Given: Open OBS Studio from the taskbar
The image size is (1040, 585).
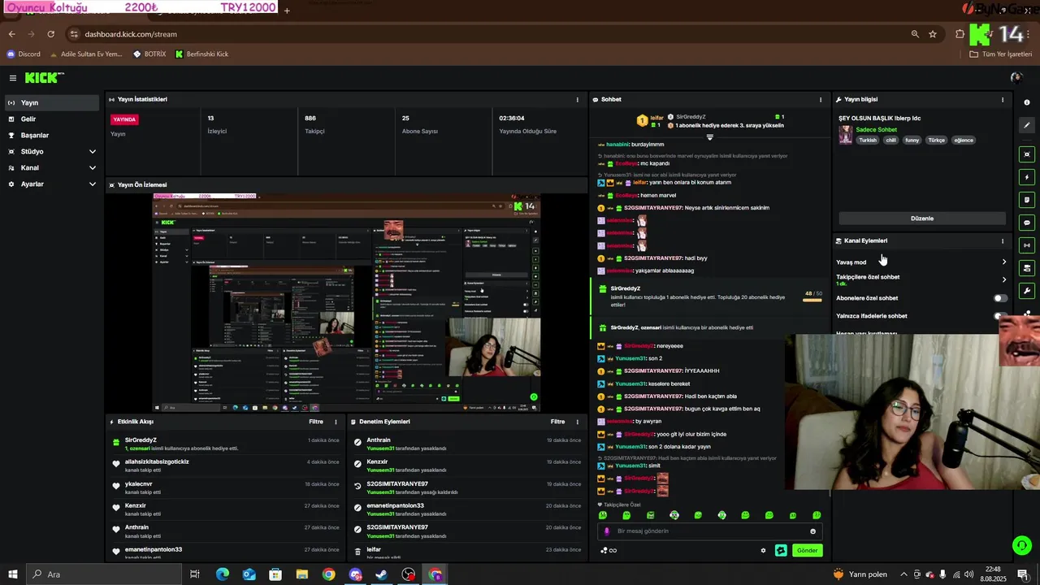Looking at the screenshot, I should point(408,574).
